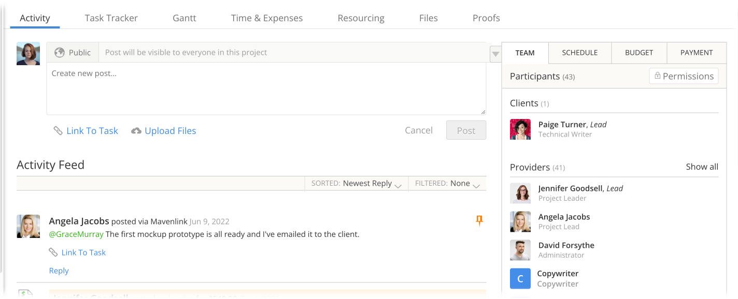Click the paperclip icon beside Link To Task under the new post box
This screenshot has height=299, width=738.
[x=58, y=131]
